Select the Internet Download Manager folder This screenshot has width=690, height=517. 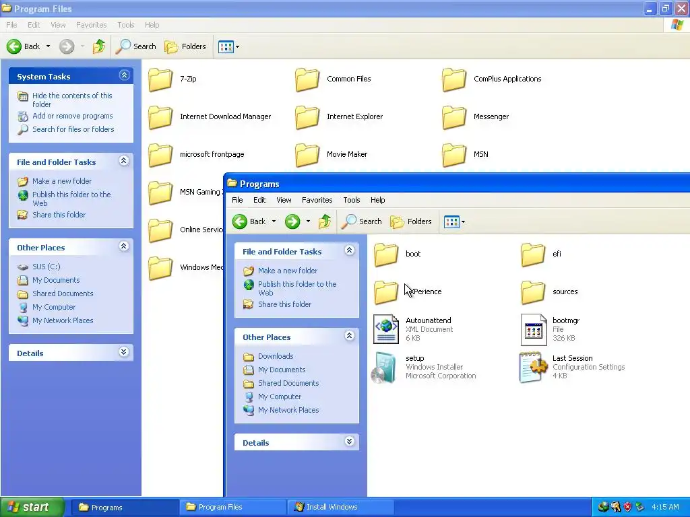(x=210, y=117)
